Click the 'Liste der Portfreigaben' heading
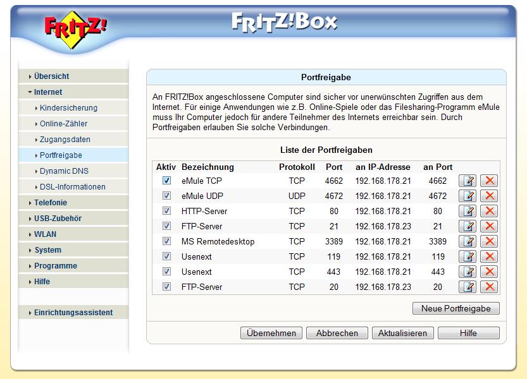Viewport: 527px width, 379px height. coord(326,150)
